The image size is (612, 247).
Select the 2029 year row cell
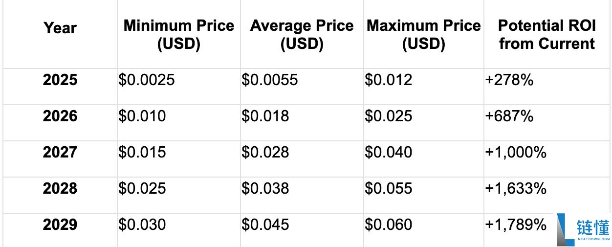[60, 225]
